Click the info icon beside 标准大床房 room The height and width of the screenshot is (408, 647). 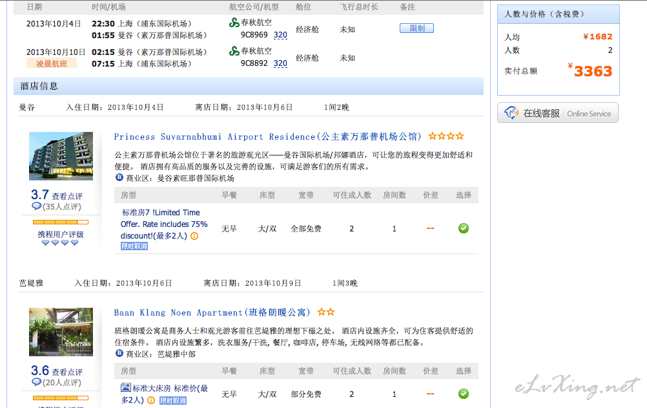coord(151,400)
